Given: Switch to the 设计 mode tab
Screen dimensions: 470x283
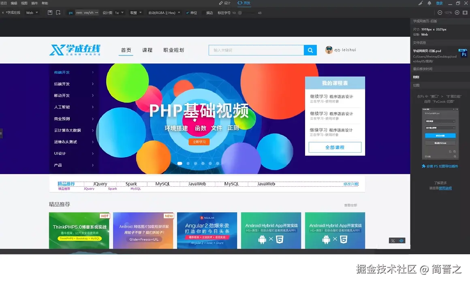Looking at the screenshot, I should click(x=225, y=3).
